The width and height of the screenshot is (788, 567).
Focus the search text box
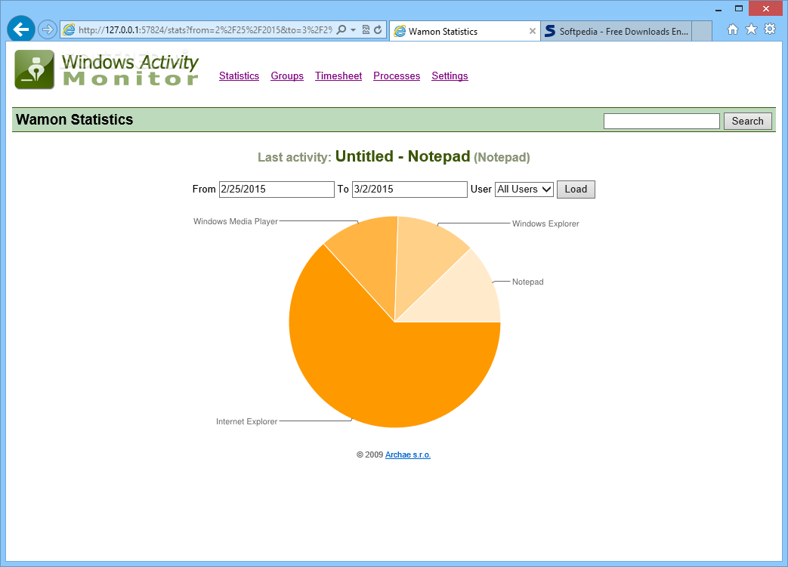click(x=662, y=121)
